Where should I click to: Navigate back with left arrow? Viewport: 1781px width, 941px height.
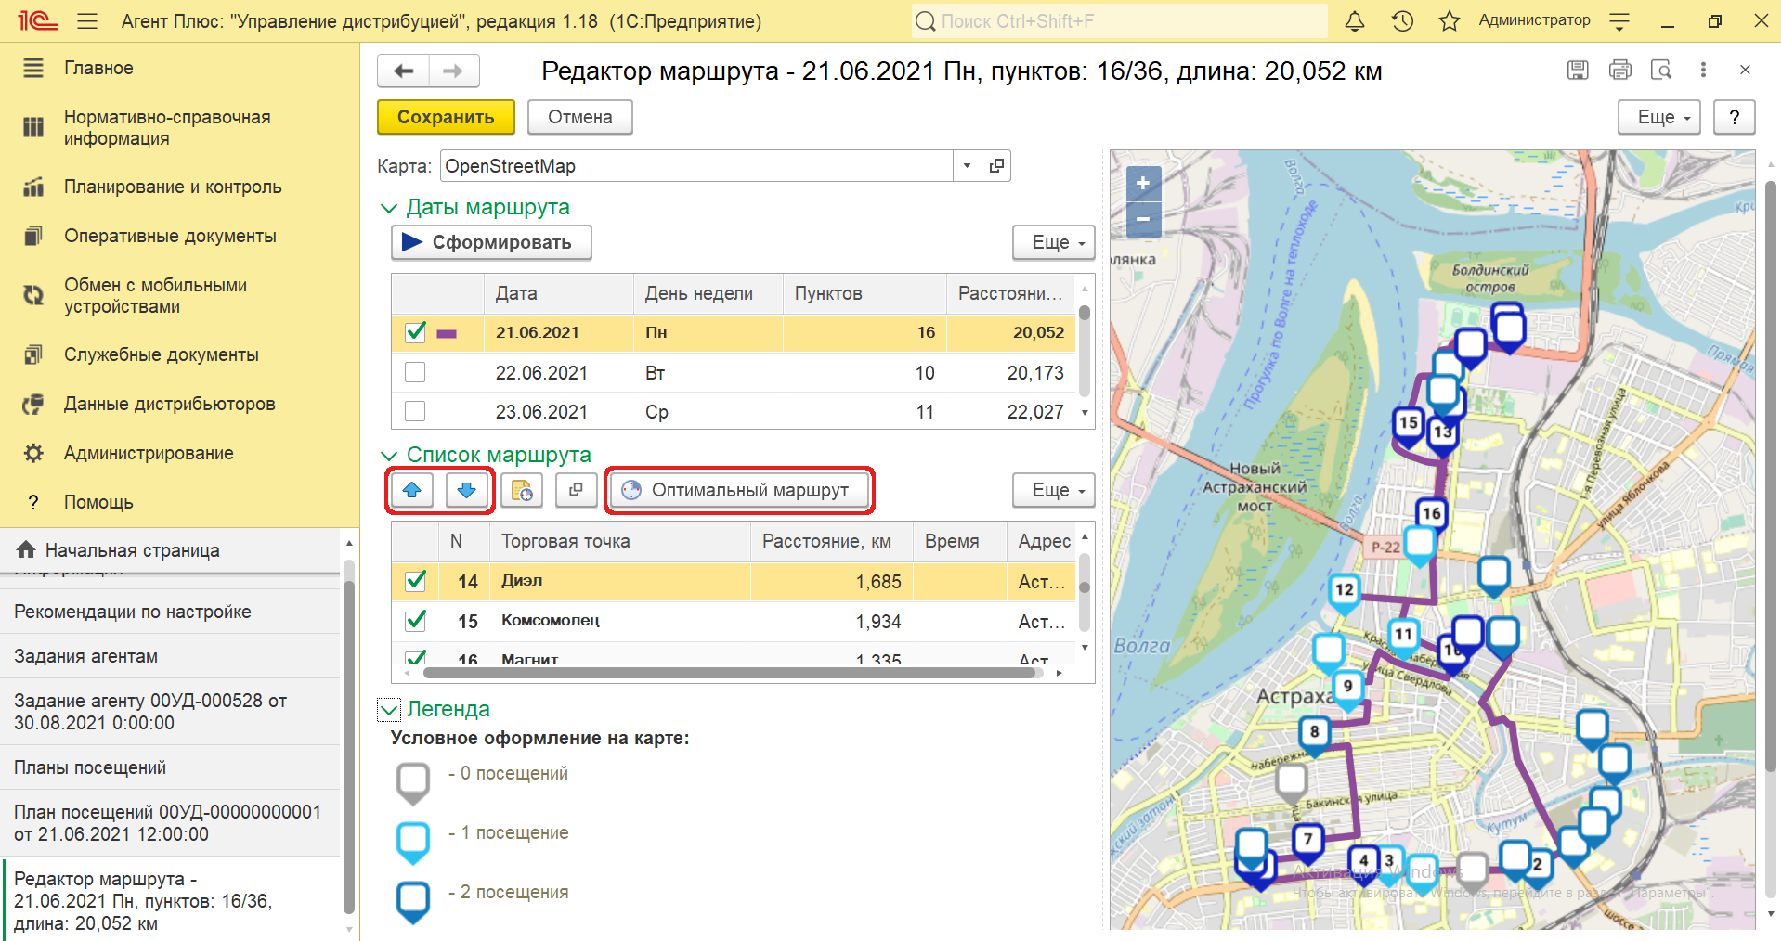click(x=404, y=71)
